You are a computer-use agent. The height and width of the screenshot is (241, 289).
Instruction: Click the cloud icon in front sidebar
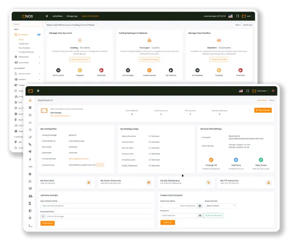pos(30,196)
